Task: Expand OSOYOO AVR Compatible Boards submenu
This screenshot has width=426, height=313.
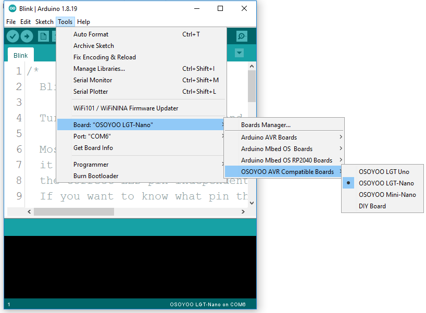Action: tap(284, 171)
